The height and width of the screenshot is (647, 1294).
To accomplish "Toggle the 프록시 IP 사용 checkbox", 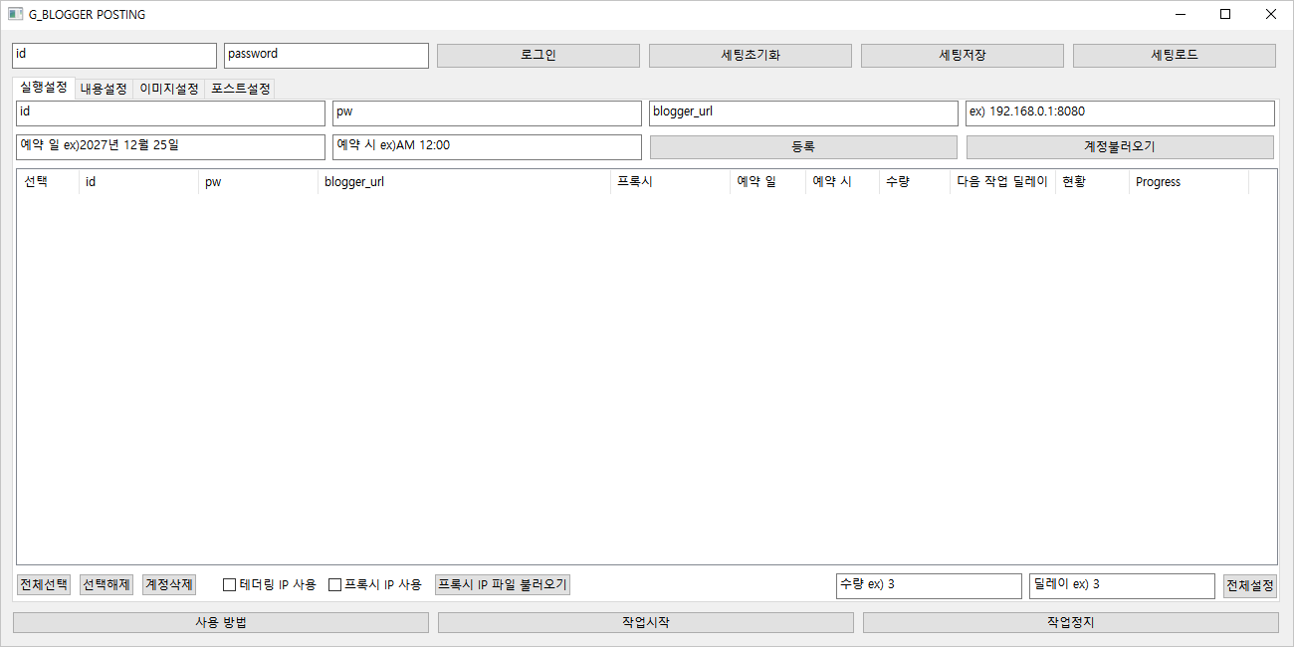I will tap(335, 585).
